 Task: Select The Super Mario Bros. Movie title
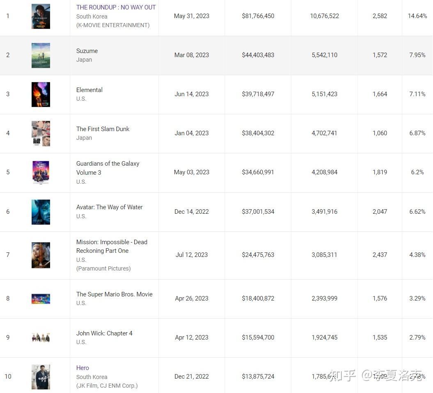(x=115, y=294)
